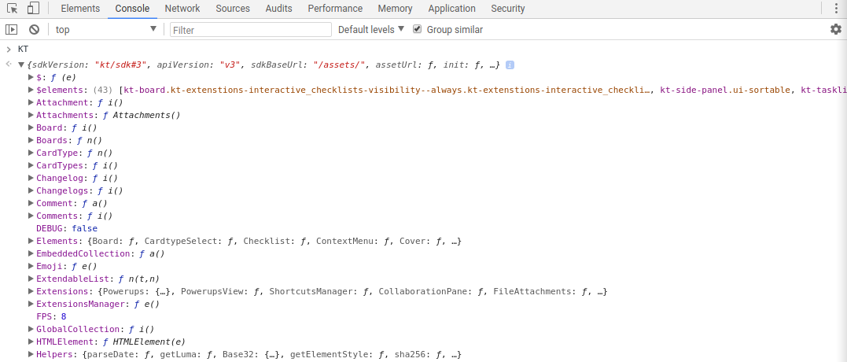The width and height of the screenshot is (847, 362).
Task: Expand the Extensions object entry
Action: click(x=31, y=291)
